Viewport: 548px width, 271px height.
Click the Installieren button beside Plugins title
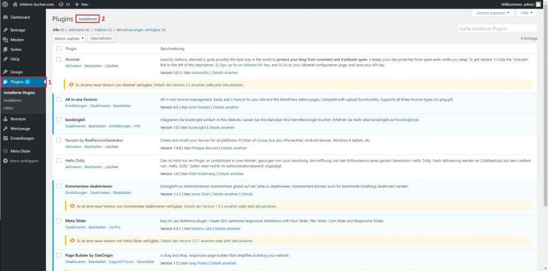(88, 19)
